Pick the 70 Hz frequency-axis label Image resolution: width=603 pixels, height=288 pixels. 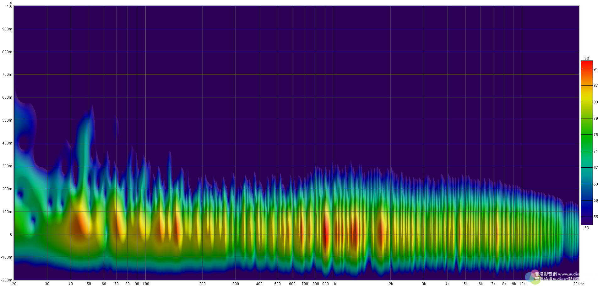[x=117, y=284]
